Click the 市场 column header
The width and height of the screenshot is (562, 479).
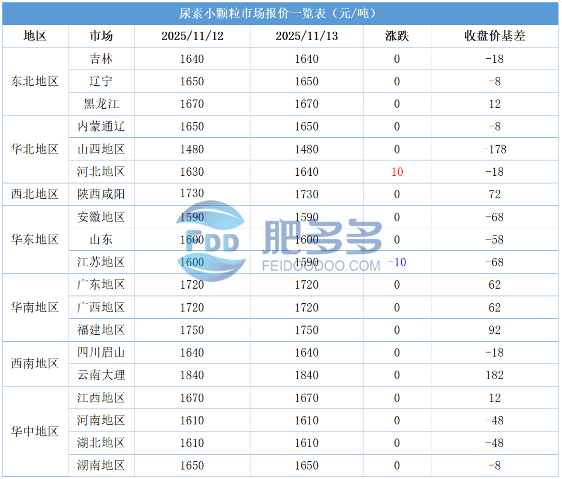click(x=101, y=36)
